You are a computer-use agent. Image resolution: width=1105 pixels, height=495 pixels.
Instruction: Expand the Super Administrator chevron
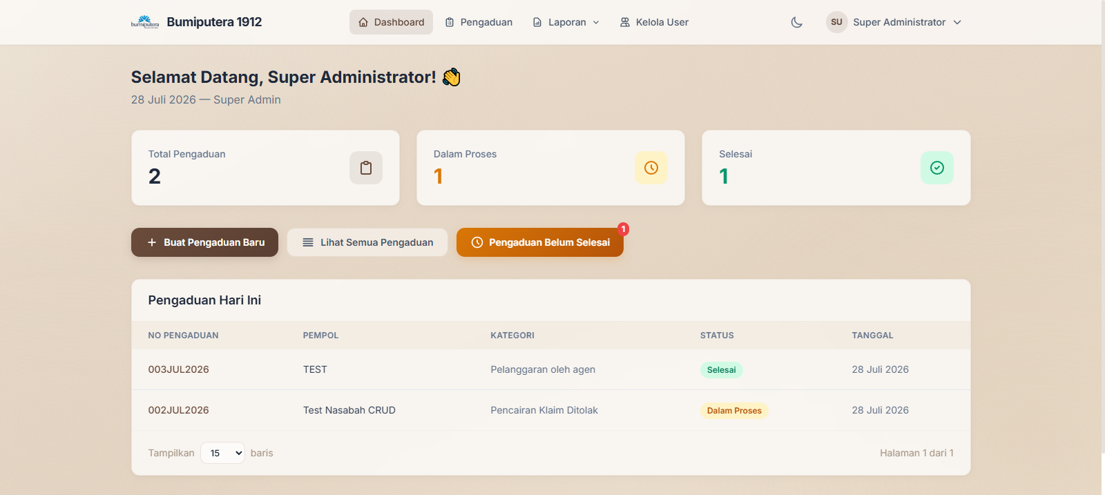[957, 22]
